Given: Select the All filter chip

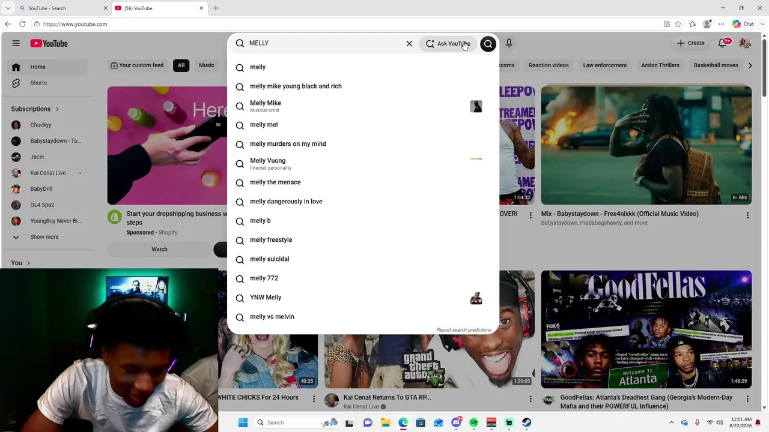Looking at the screenshot, I should coord(181,65).
